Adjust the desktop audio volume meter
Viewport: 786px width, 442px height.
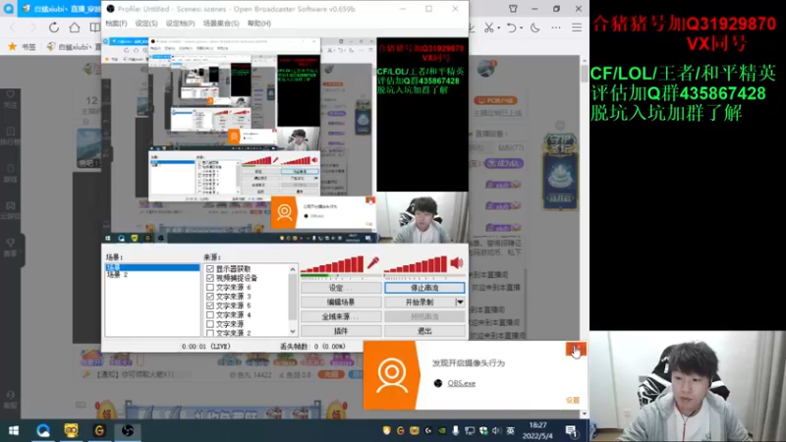tap(415, 264)
